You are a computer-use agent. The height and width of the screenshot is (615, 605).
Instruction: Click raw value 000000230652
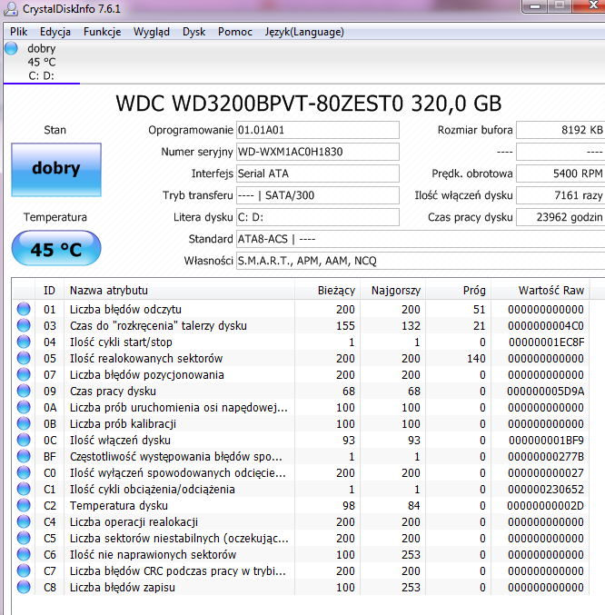pyautogui.click(x=546, y=489)
